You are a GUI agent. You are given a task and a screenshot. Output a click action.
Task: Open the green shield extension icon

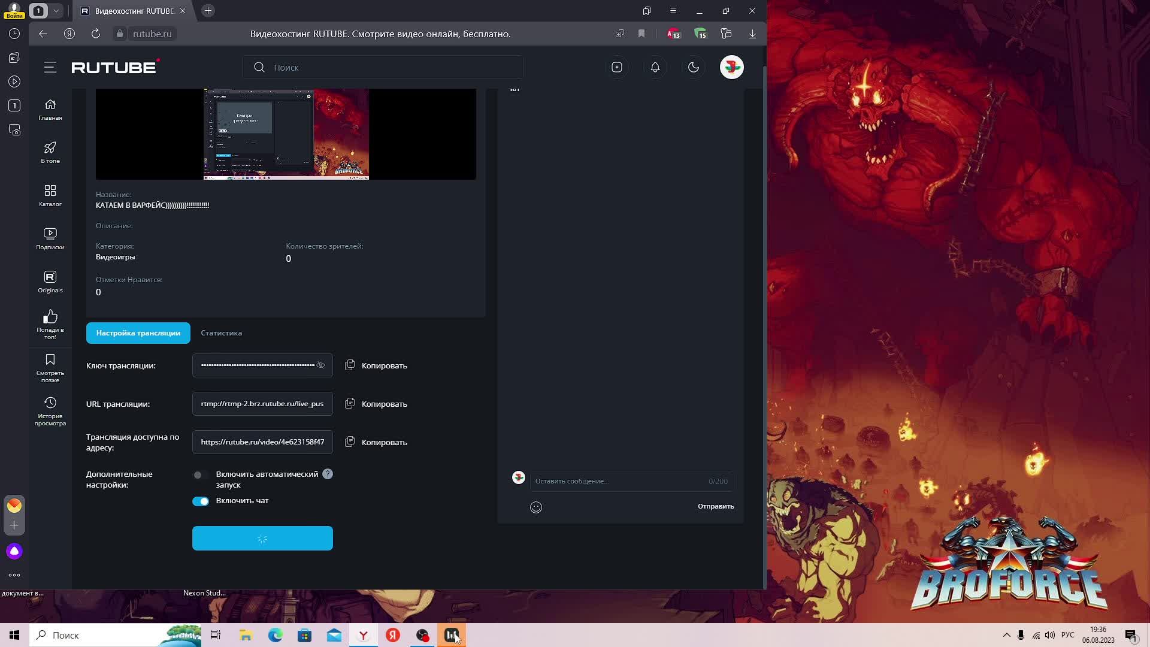(700, 34)
